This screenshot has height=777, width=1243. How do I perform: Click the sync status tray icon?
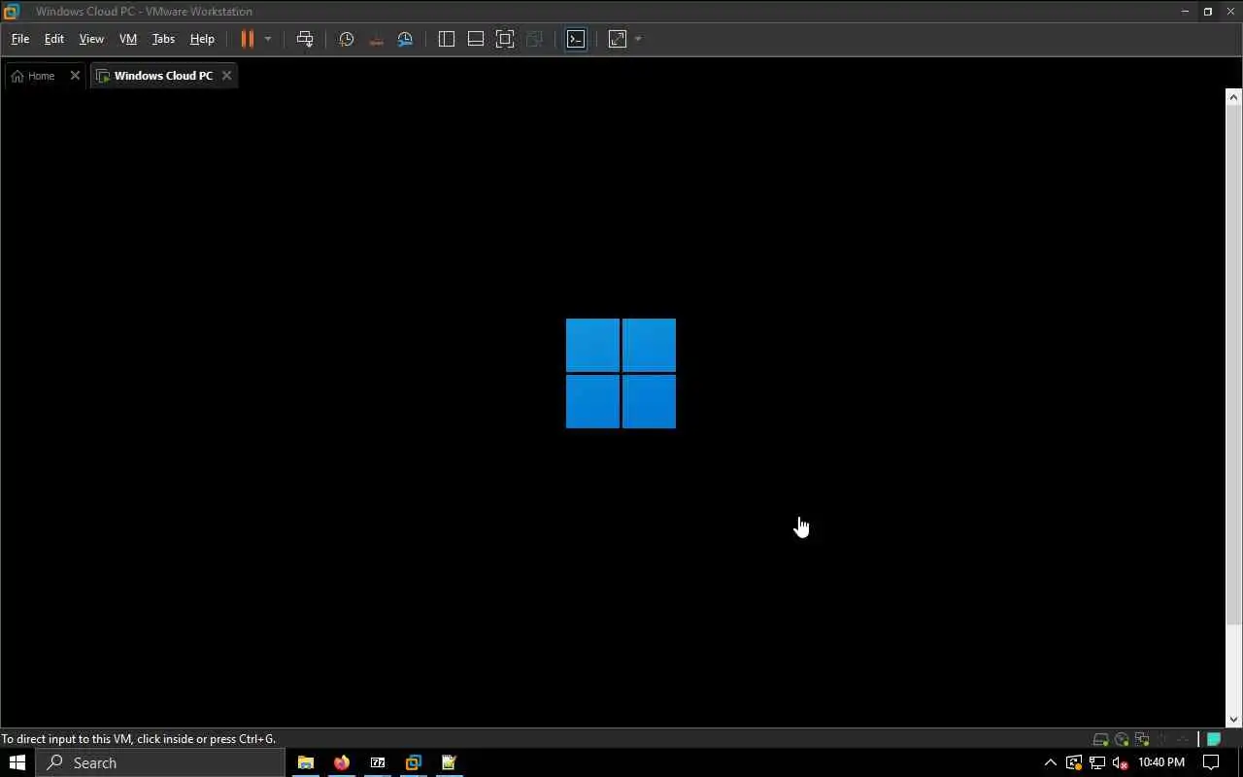click(x=1074, y=762)
